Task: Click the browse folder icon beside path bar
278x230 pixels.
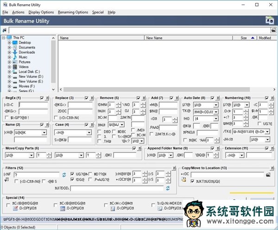Action: 273,30
